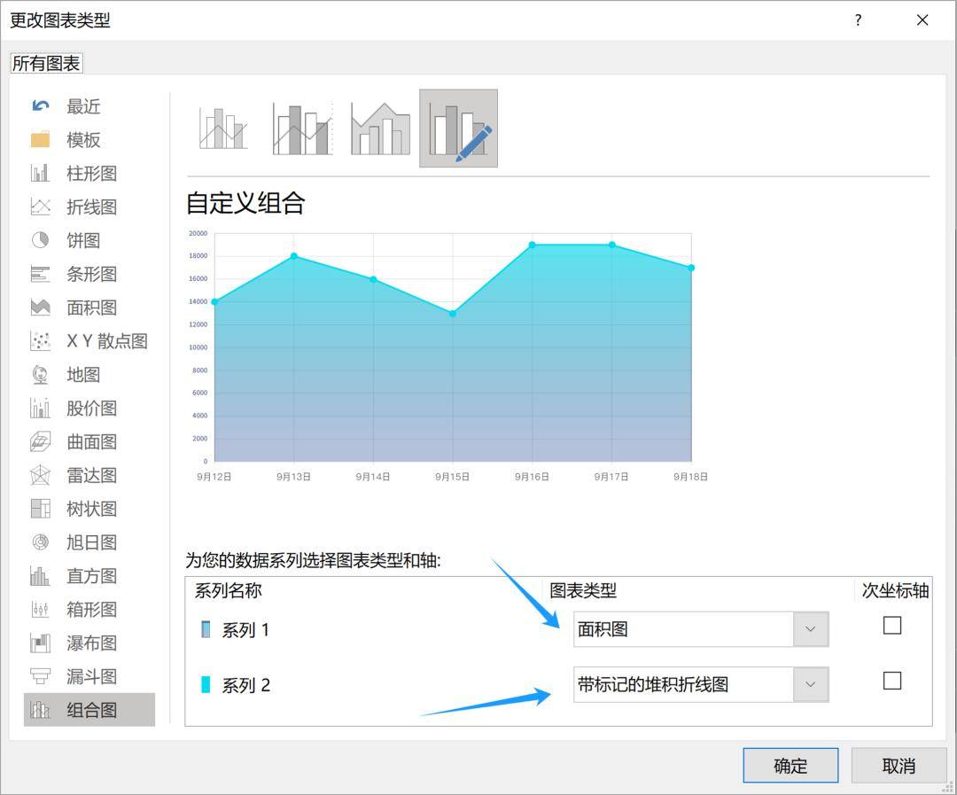
Task: Select the 组合图 category in sidebar
Action: pos(90,711)
